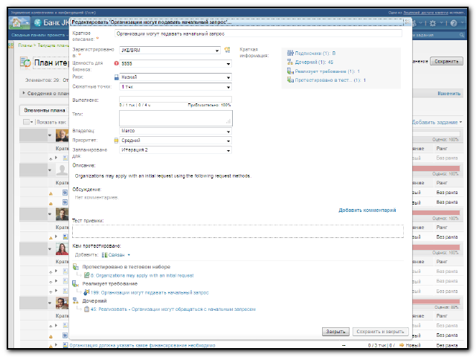Open the Приоритет dropdown showing Средний
Image resolution: width=476 pixels, height=357 pixels.
tap(228, 141)
